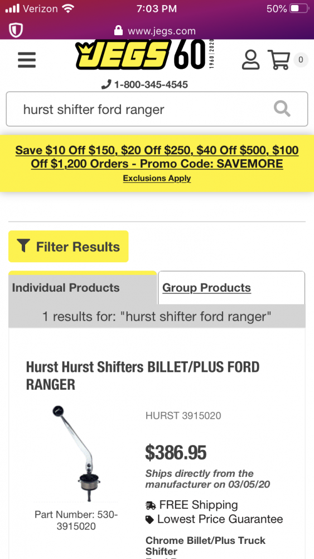Viewport: 314px width, 559px height.
Task: Click the hurst shifter ford ranger search field
Action: 157,109
